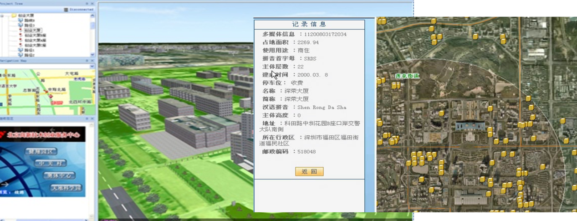This screenshot has height=221, width=577.
Task: Close the Navigation Map panel
Action: tap(92, 61)
